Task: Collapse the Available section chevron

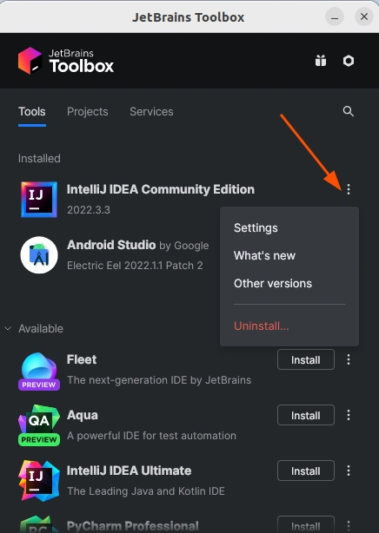Action: 8,328
